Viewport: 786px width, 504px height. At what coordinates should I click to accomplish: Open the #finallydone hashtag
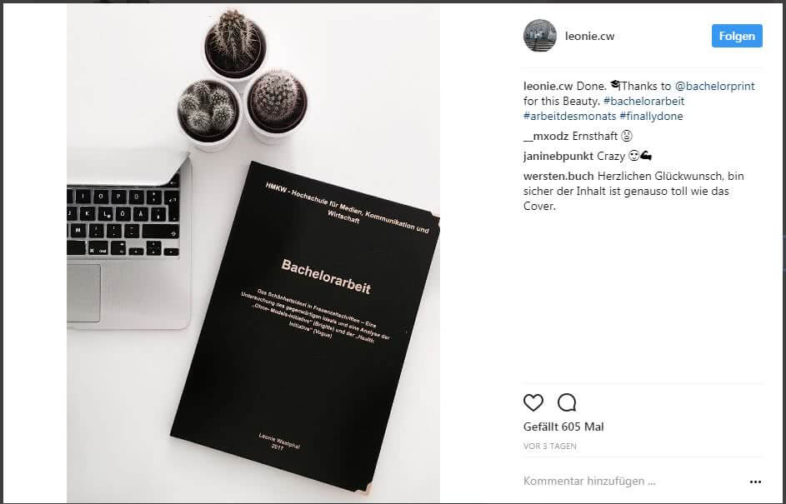click(651, 117)
